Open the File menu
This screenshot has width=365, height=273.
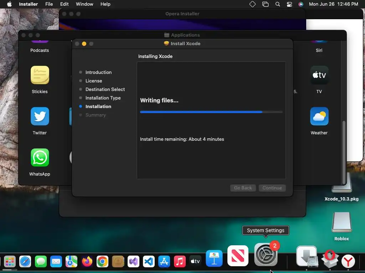(x=49, y=4)
